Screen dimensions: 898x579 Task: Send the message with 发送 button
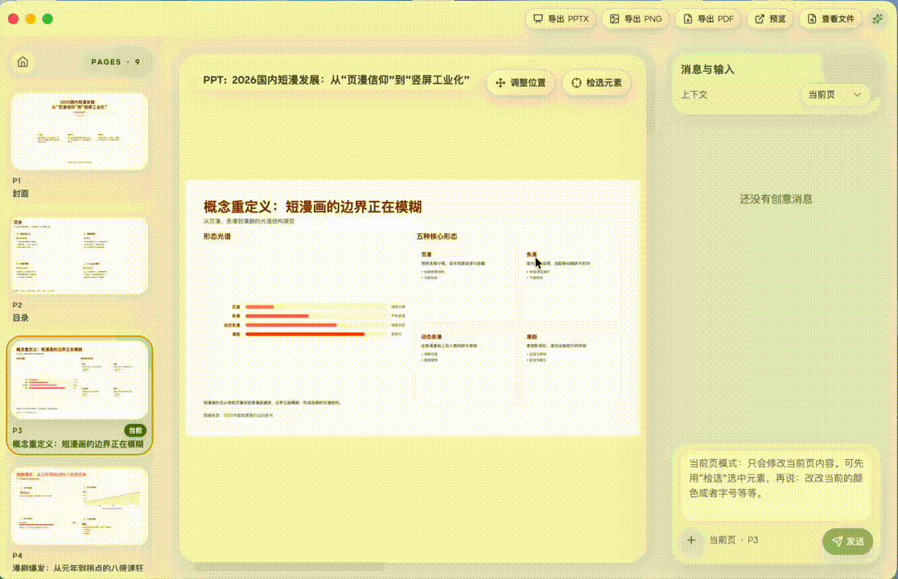847,541
